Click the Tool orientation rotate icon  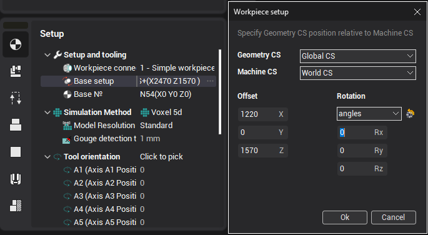[57, 157]
